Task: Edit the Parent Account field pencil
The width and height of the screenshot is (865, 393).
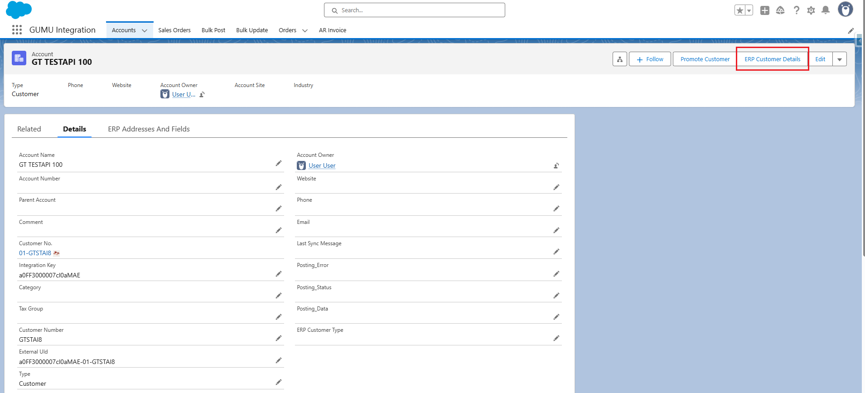Action: (279, 209)
